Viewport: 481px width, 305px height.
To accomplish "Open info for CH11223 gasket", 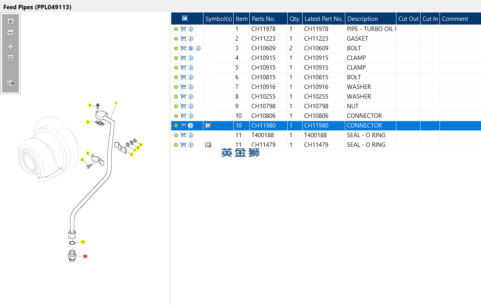I will tap(191, 39).
